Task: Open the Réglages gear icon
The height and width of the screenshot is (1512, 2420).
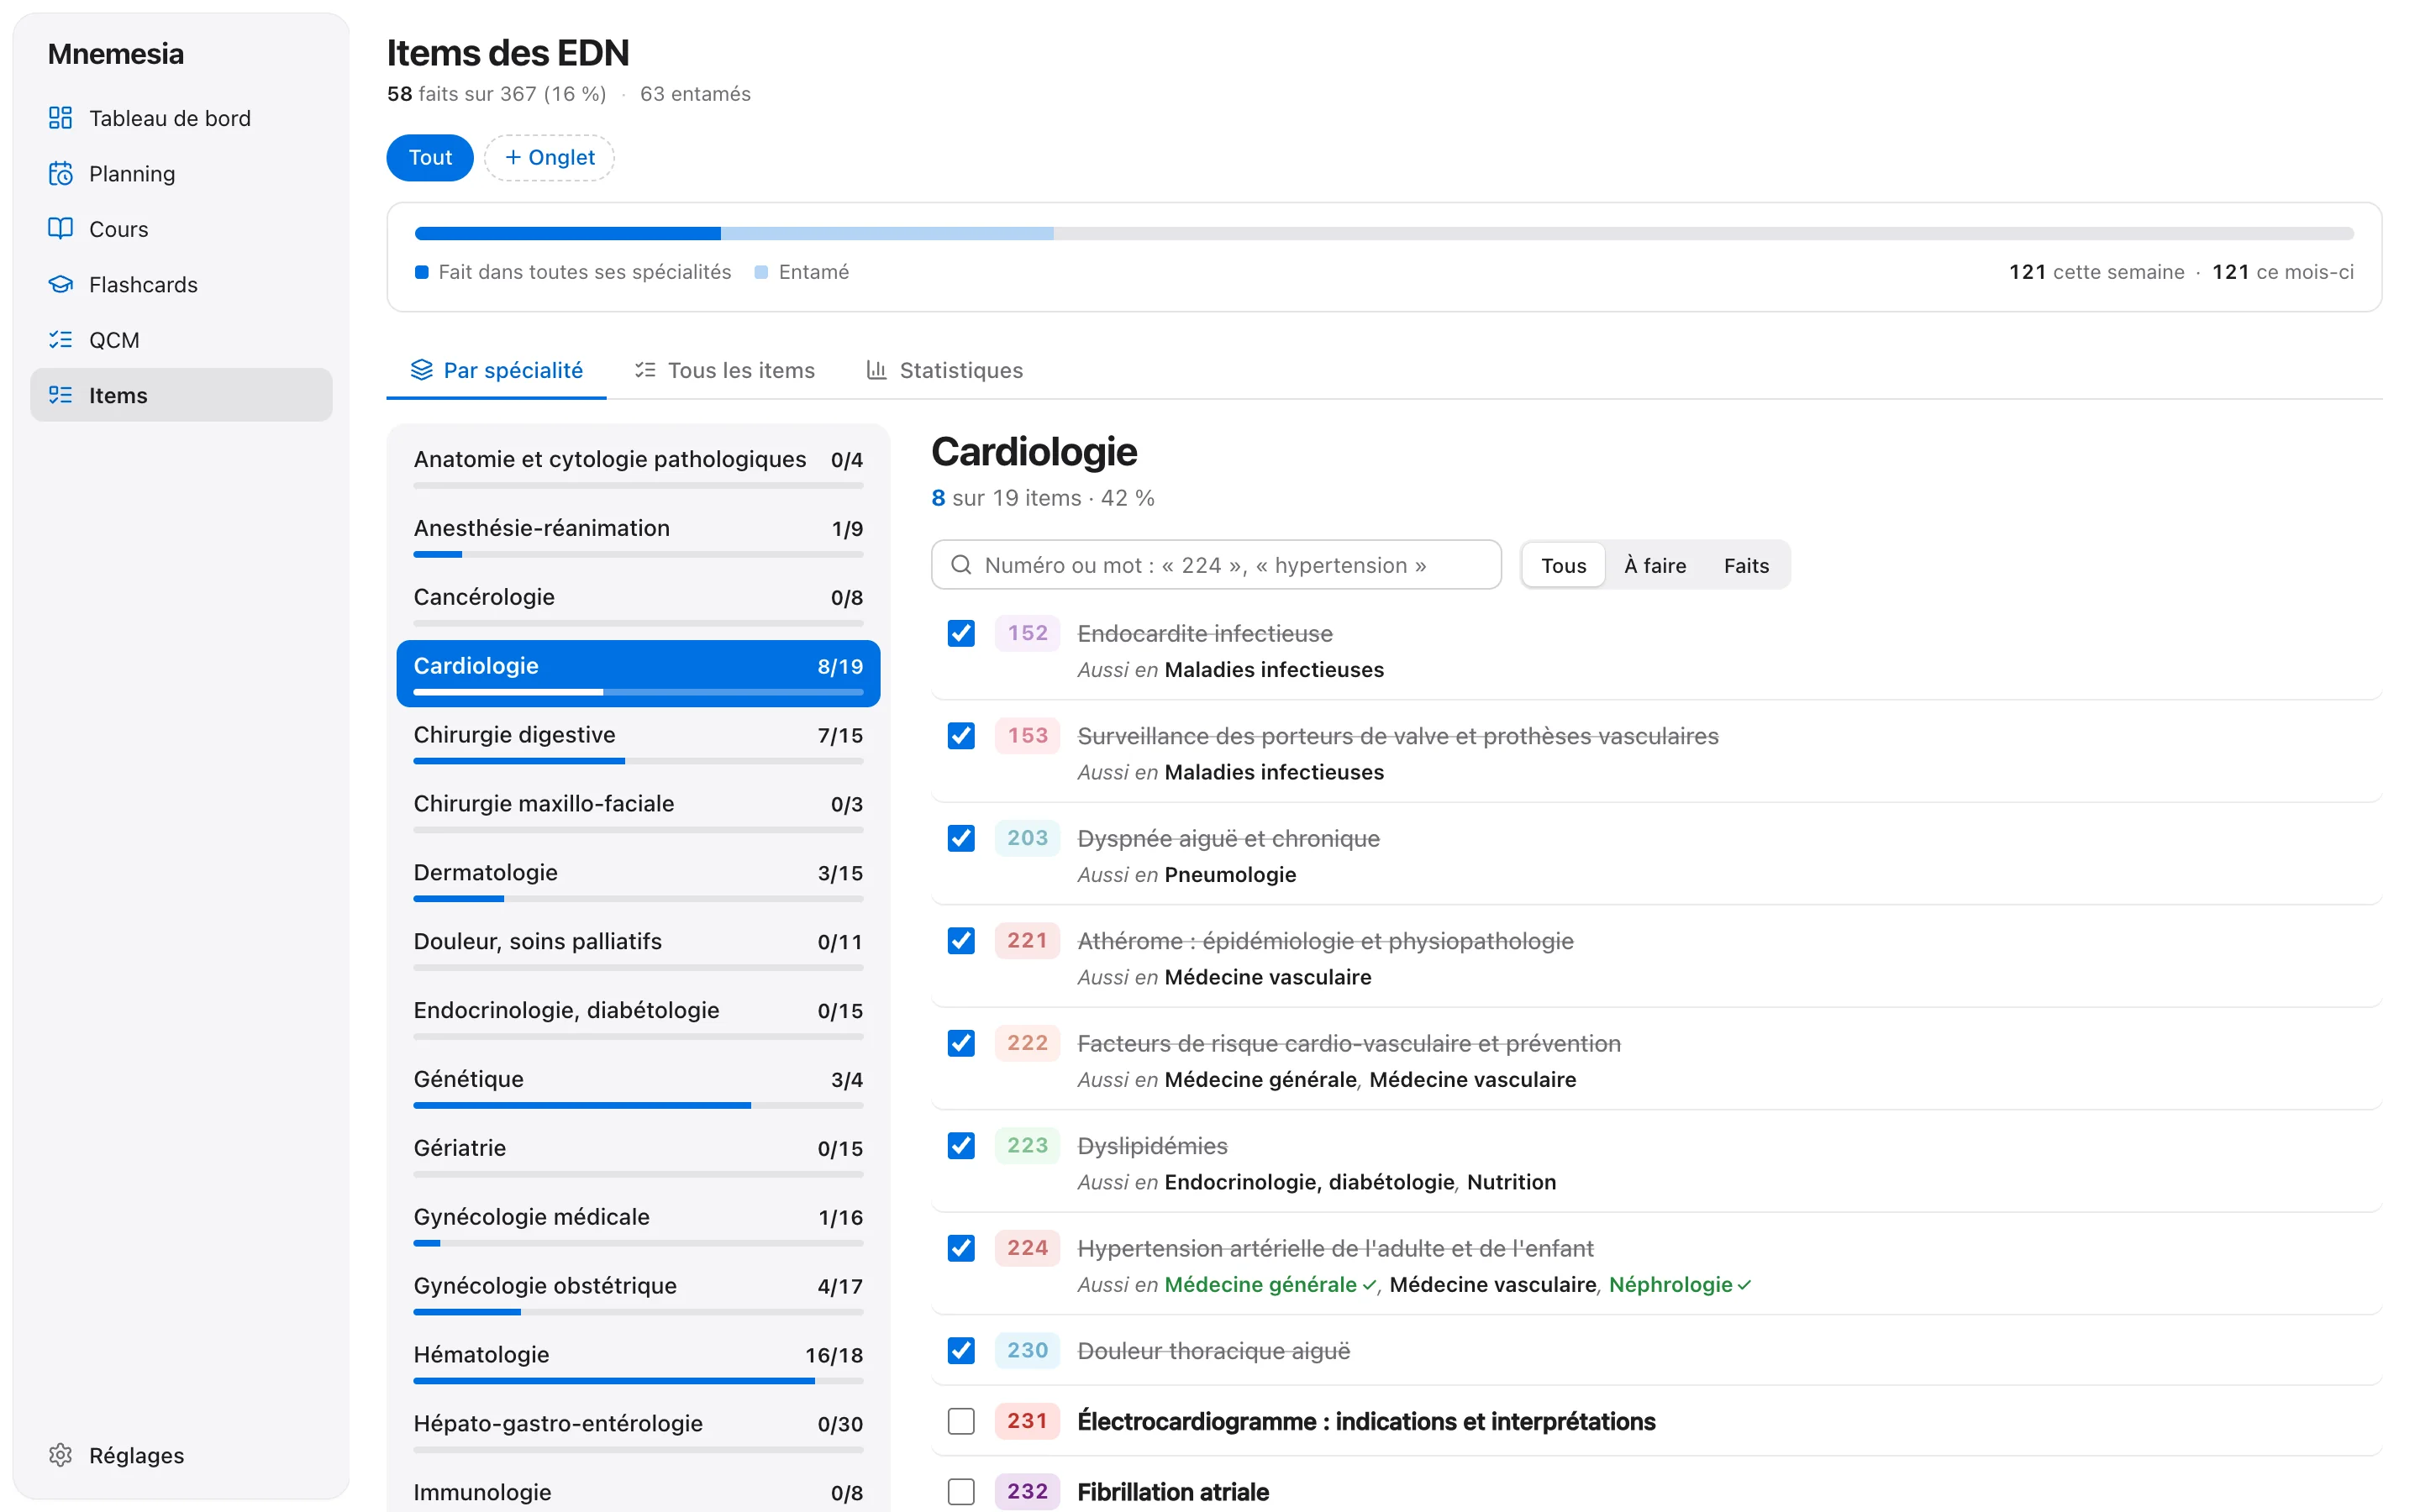Action: [60, 1455]
